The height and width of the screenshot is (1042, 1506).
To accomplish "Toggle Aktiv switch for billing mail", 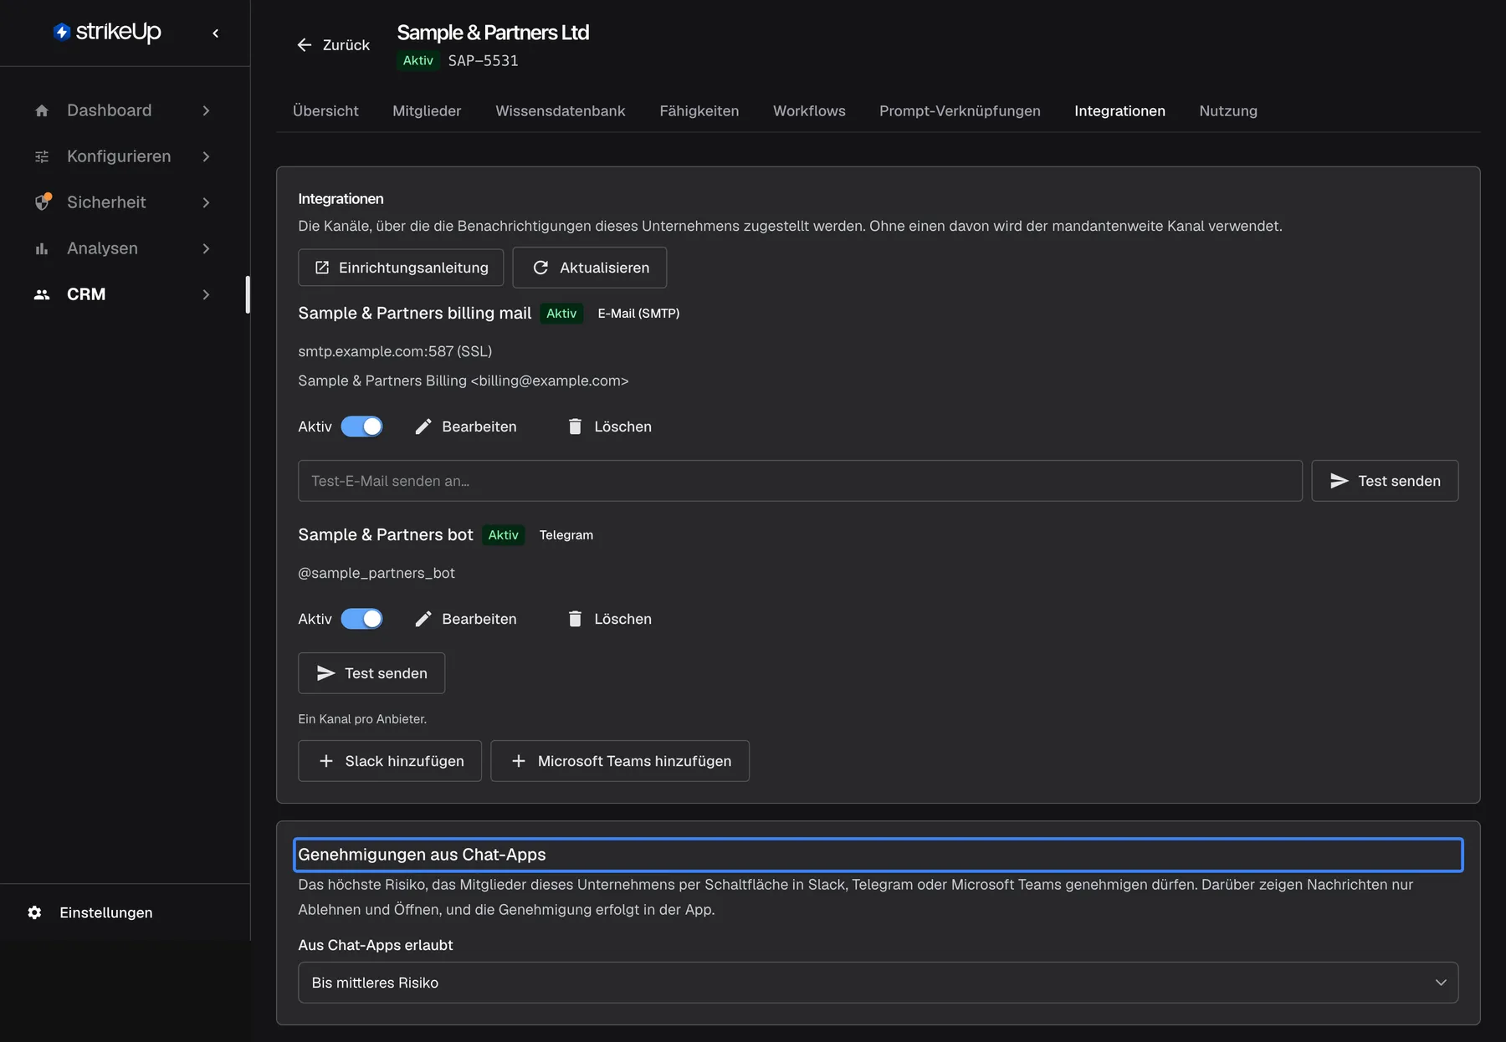I will click(x=361, y=427).
